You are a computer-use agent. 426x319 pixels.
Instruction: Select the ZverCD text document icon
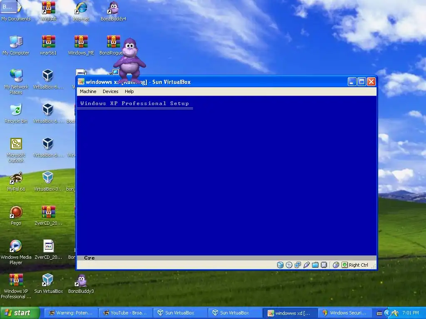point(48,250)
